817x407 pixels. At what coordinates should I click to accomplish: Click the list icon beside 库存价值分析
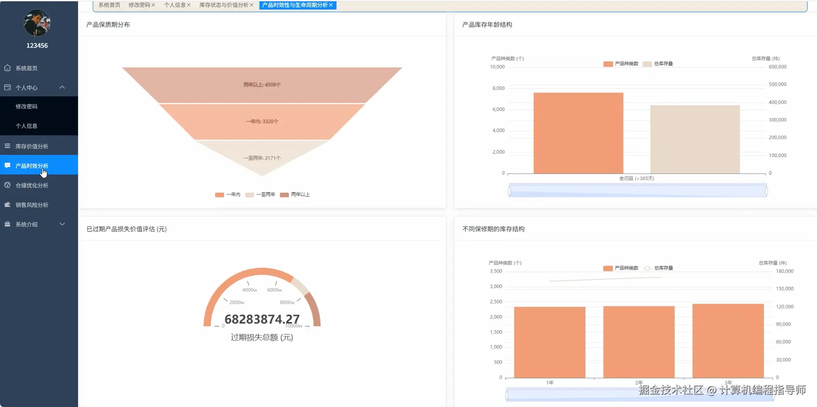(7, 146)
